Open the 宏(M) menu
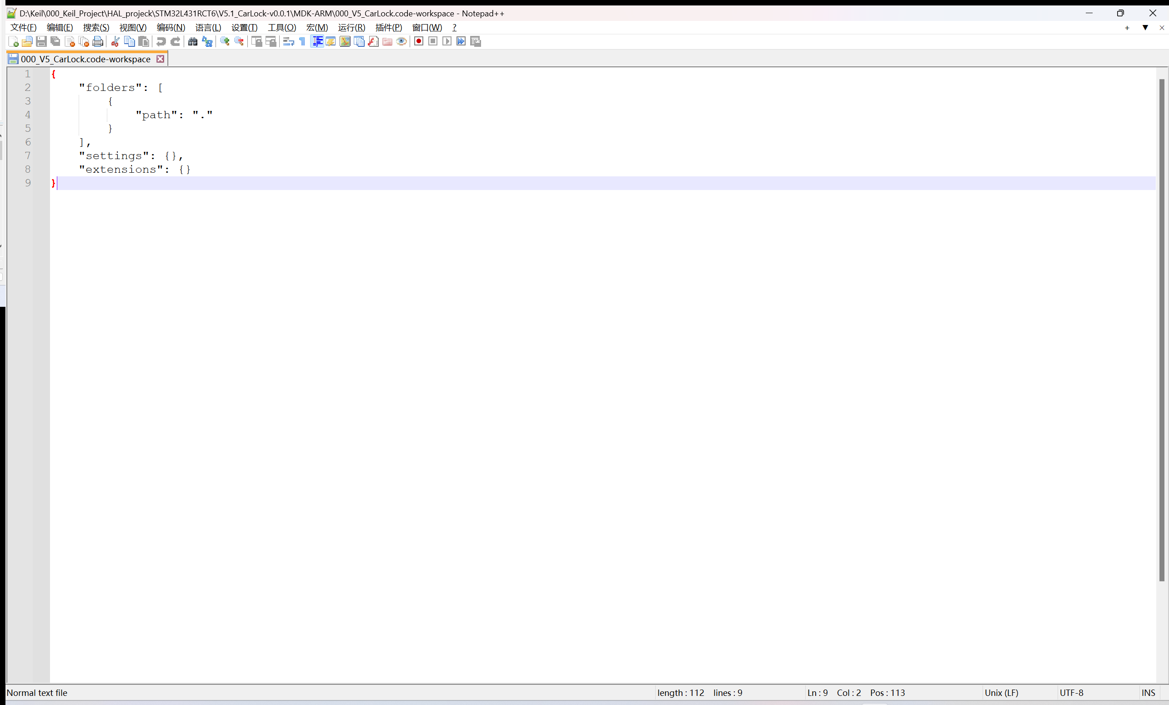 click(317, 28)
